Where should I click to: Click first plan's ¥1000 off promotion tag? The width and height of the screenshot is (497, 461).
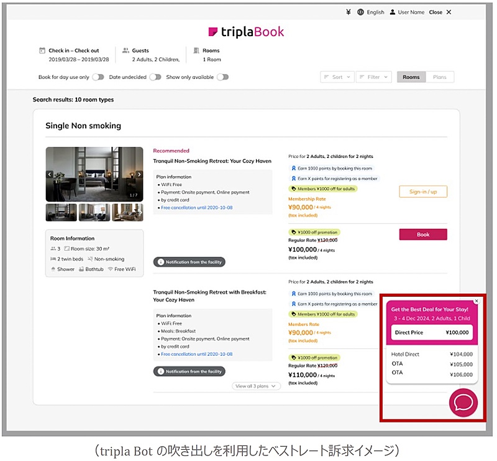[314, 232]
